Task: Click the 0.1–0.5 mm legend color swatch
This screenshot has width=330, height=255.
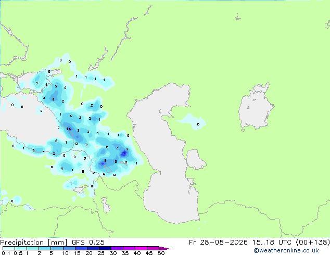Action: (9, 248)
